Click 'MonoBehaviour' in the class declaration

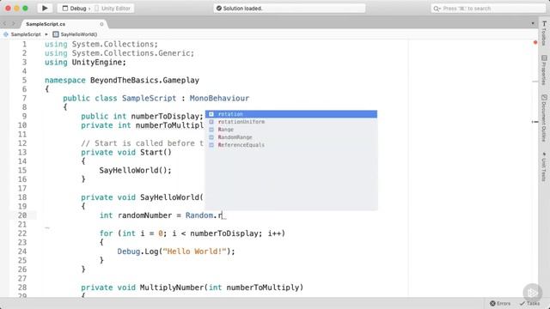click(219, 99)
